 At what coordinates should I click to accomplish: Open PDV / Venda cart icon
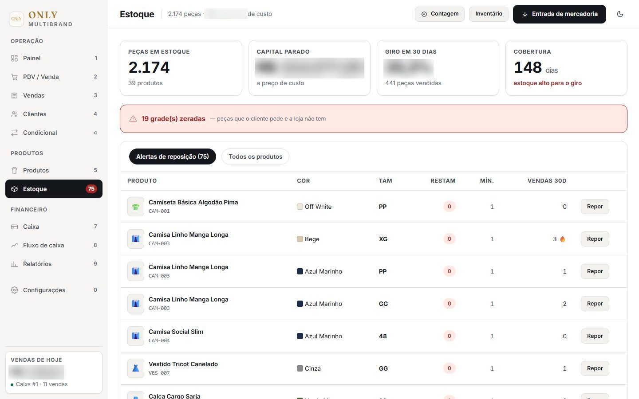(14, 77)
